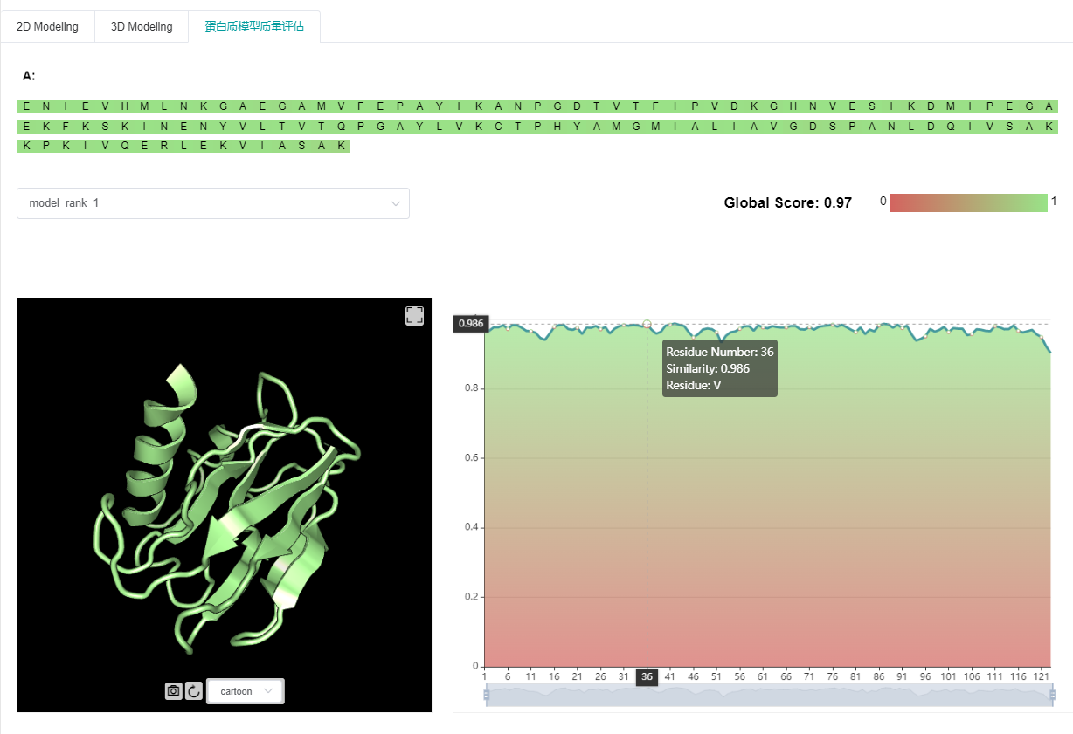Take a snapshot with the camera icon
The width and height of the screenshot is (1073, 734).
click(173, 691)
